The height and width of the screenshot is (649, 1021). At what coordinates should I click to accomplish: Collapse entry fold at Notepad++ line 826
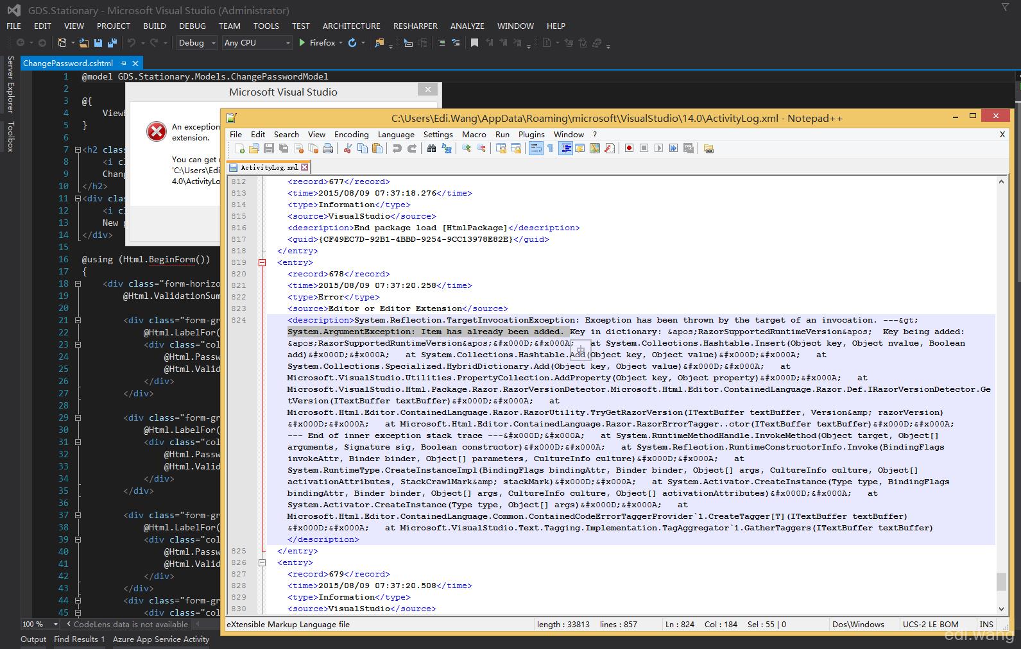click(262, 562)
